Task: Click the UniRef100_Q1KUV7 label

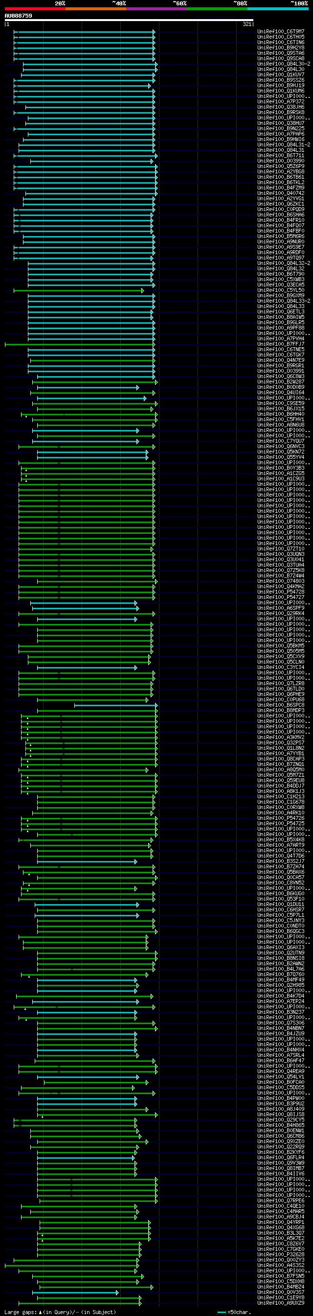Action: tap(281, 74)
